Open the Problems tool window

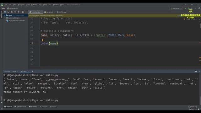click(33, 107)
